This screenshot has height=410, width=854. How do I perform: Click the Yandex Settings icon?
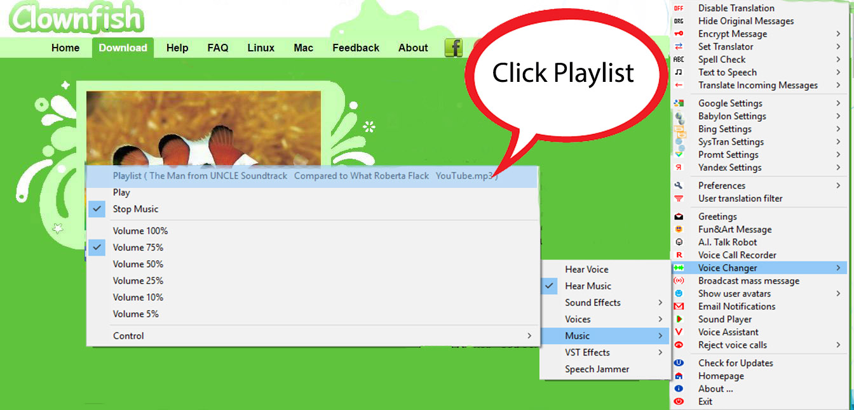tap(679, 168)
